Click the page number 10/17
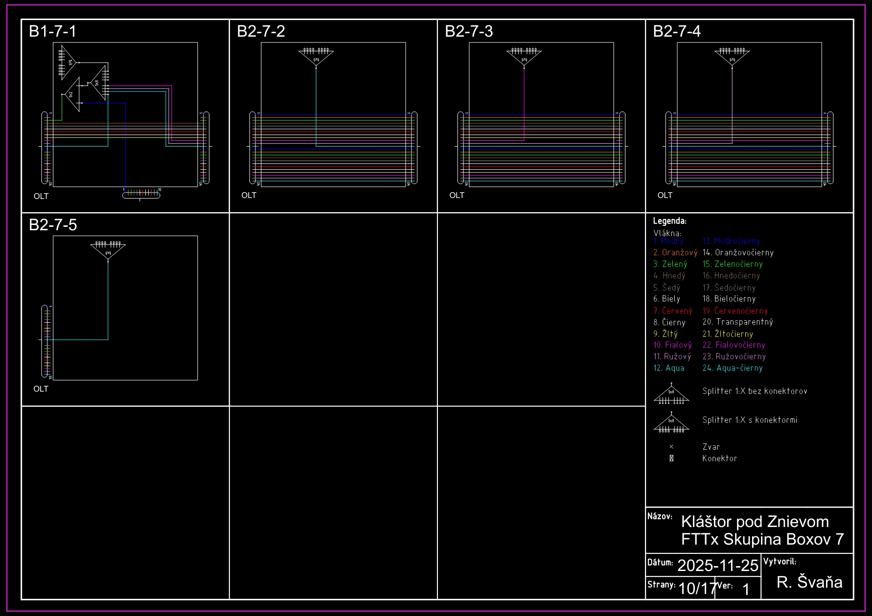 (x=697, y=588)
